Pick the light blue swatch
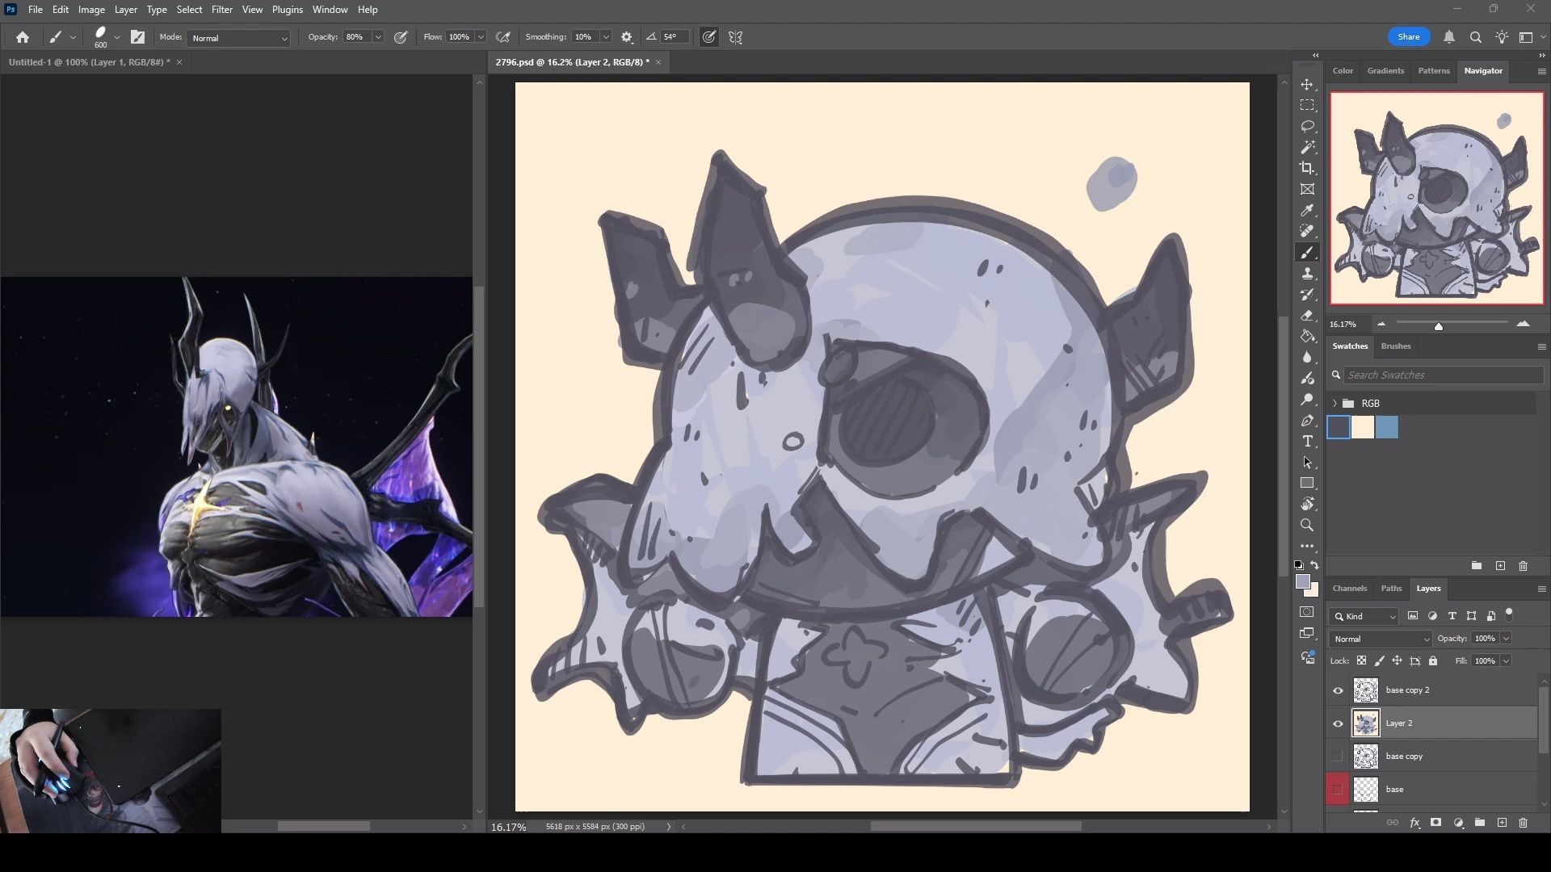This screenshot has height=872, width=1551. click(1387, 427)
